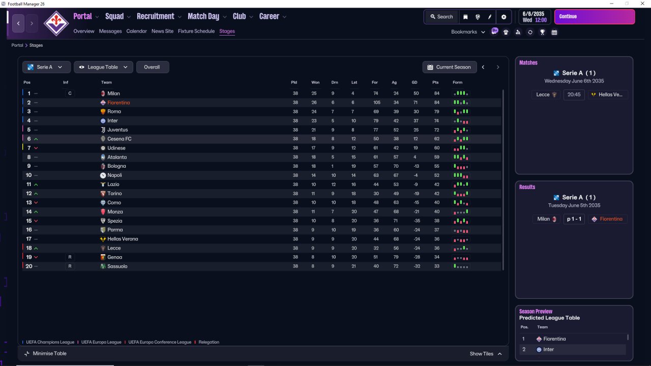Image resolution: width=651 pixels, height=366 pixels.
Task: Open the Overview tab
Action: pos(84,32)
